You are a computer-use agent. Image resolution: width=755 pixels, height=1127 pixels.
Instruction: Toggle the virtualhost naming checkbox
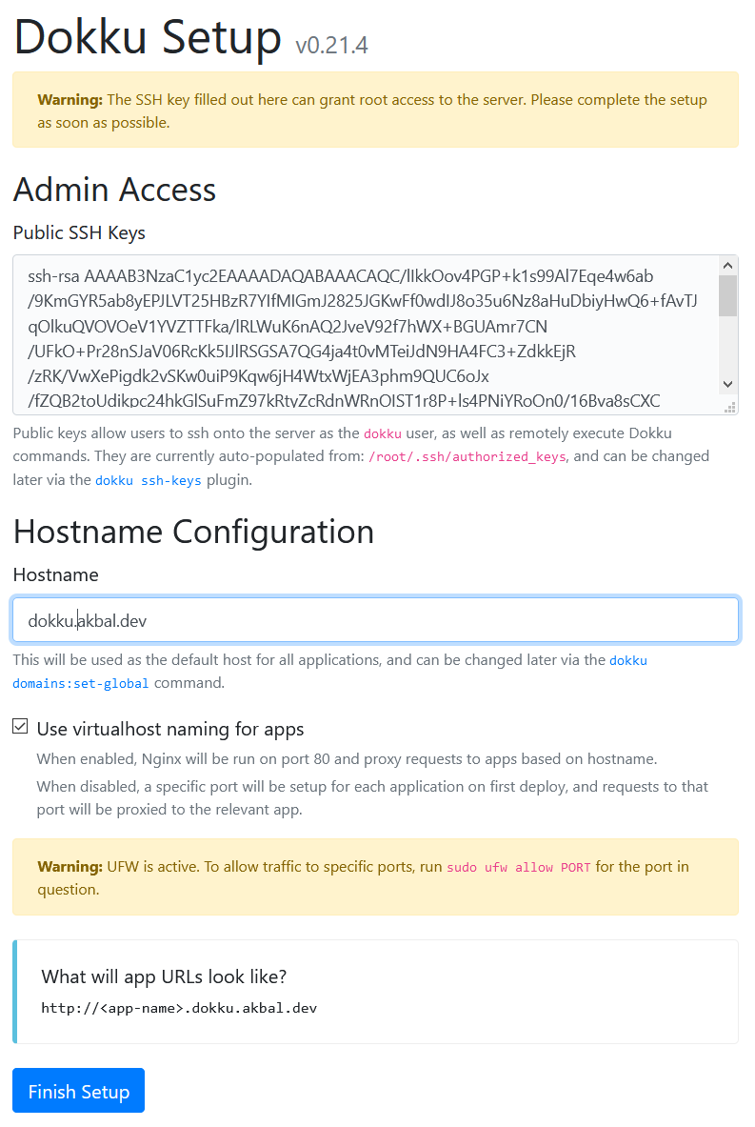click(x=20, y=727)
